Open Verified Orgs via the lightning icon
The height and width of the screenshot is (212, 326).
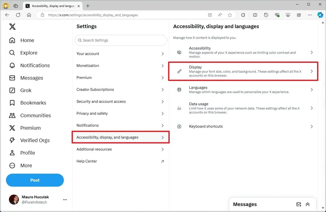[x=35, y=140]
